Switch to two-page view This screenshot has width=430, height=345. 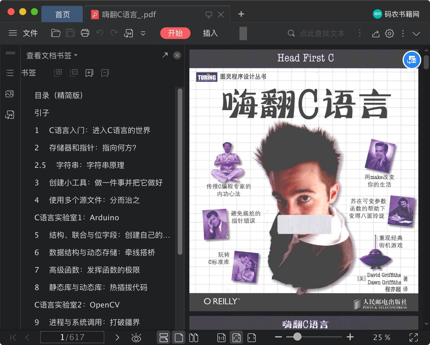tap(194, 337)
